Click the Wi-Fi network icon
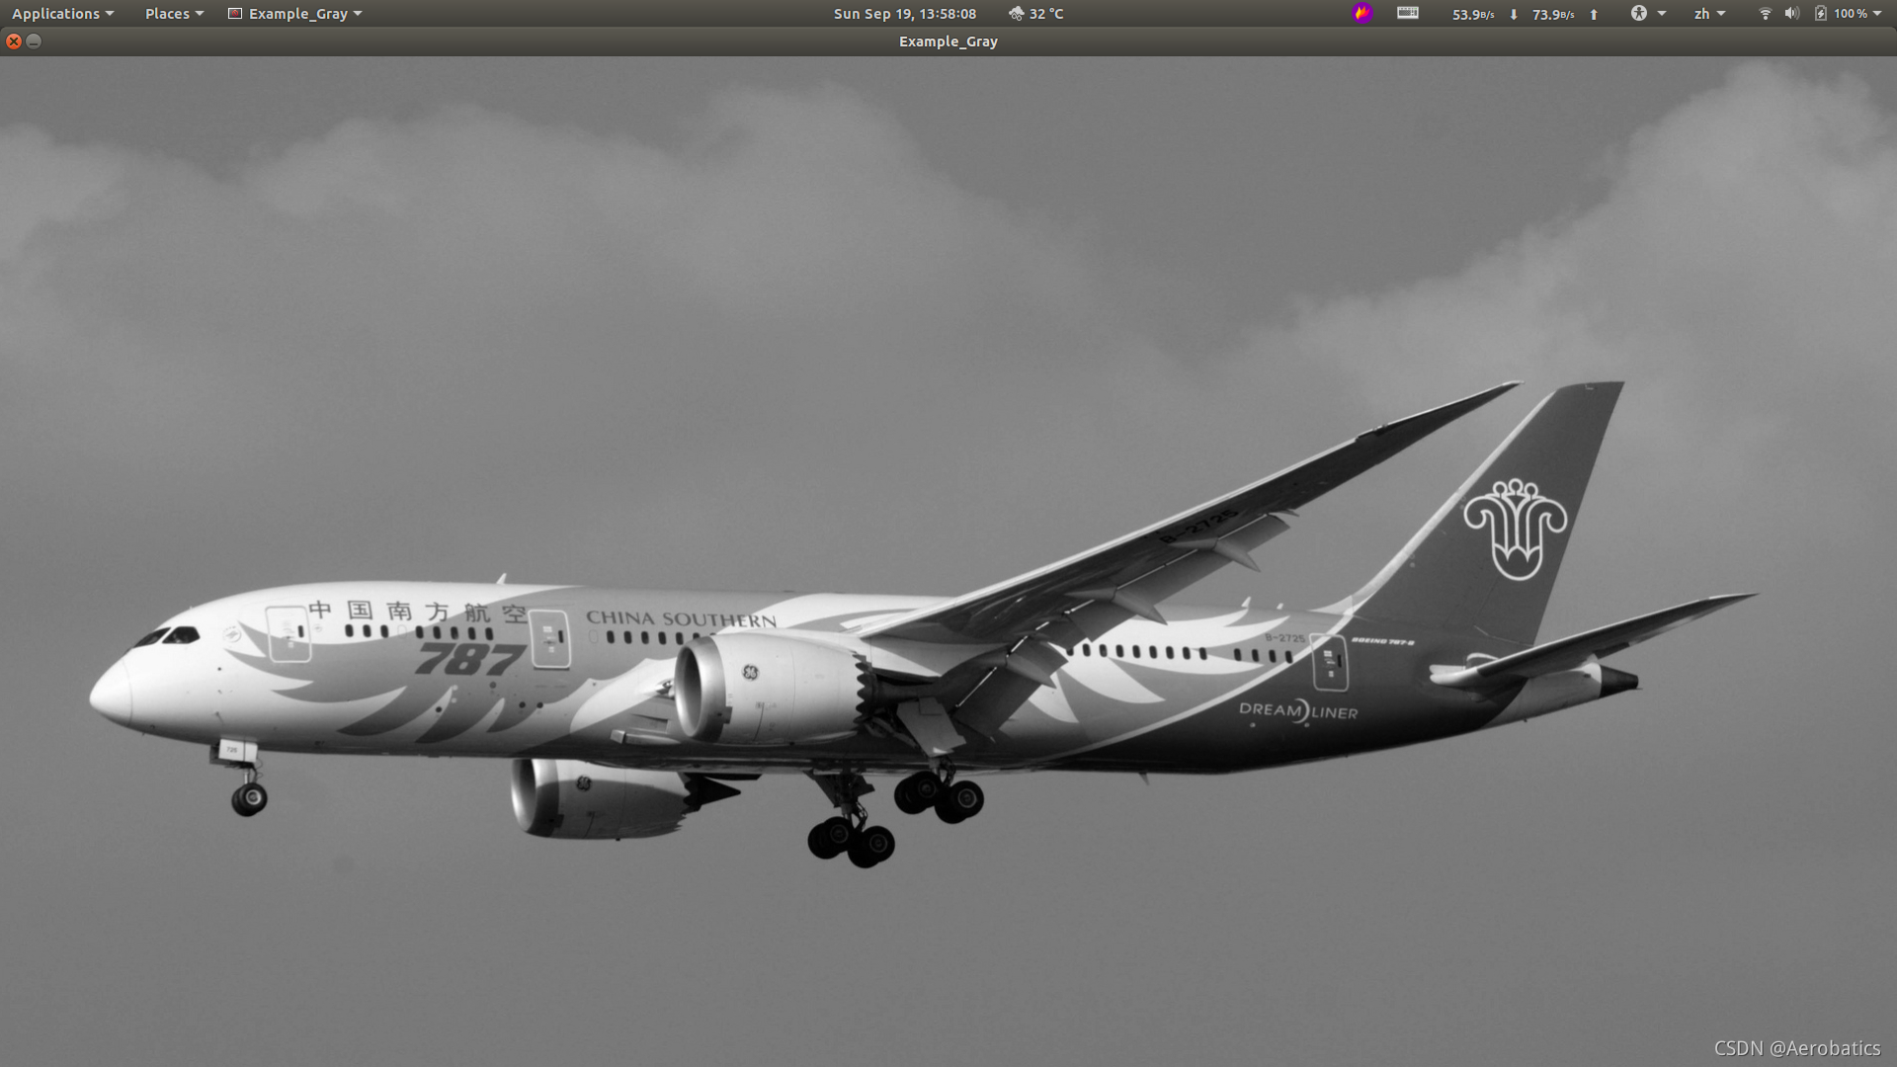 pos(1765,14)
